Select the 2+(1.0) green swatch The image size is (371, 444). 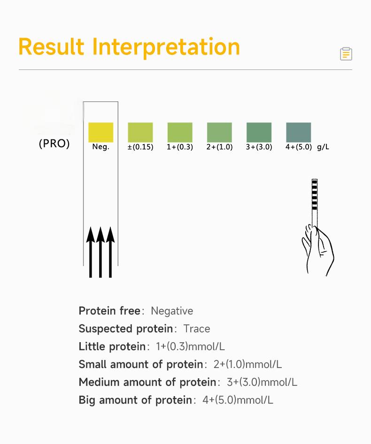219,132
